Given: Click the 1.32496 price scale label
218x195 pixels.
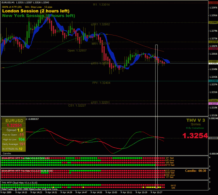Looking at the screenshot, I should click(x=213, y=69).
